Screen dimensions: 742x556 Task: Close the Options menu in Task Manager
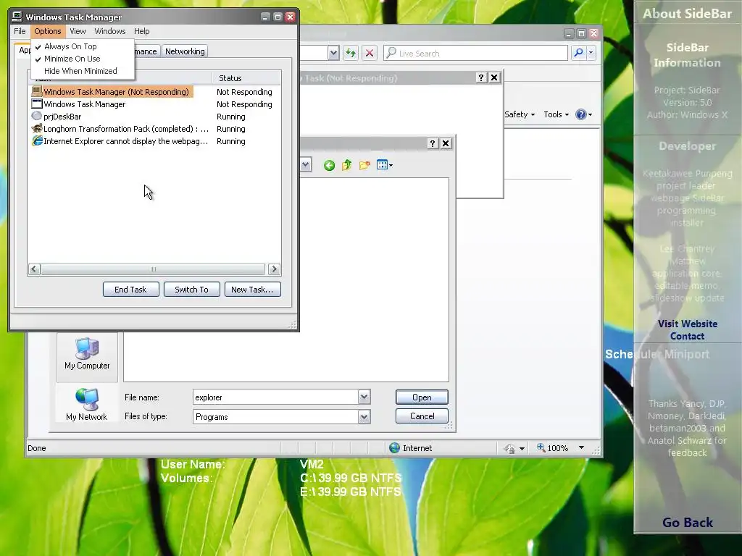click(x=47, y=31)
